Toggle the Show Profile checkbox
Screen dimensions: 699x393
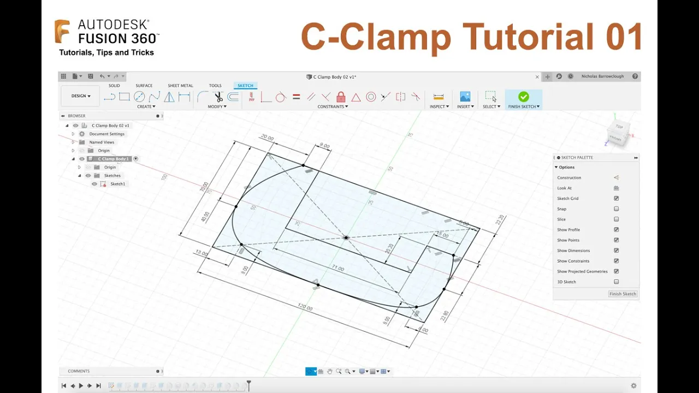click(616, 230)
